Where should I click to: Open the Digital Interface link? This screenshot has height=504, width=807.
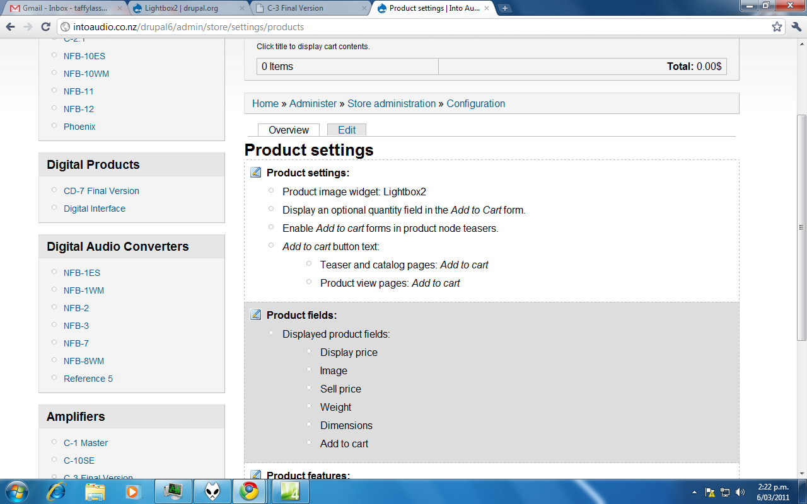tap(95, 209)
